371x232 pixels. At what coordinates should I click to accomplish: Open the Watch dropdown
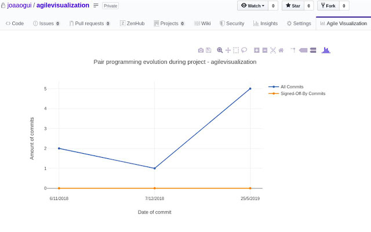point(253,6)
